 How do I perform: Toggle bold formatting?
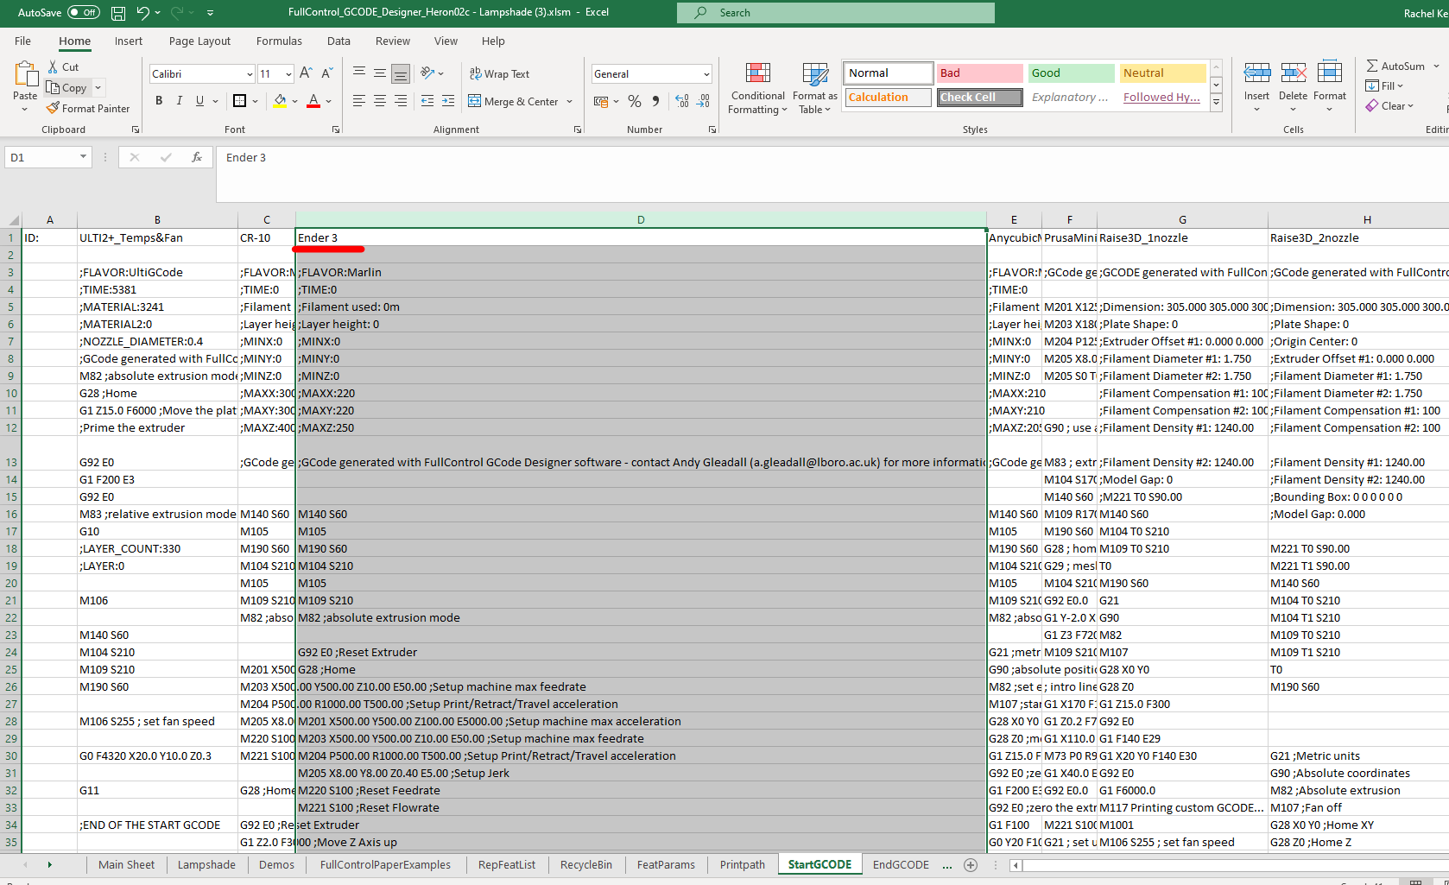click(x=159, y=101)
